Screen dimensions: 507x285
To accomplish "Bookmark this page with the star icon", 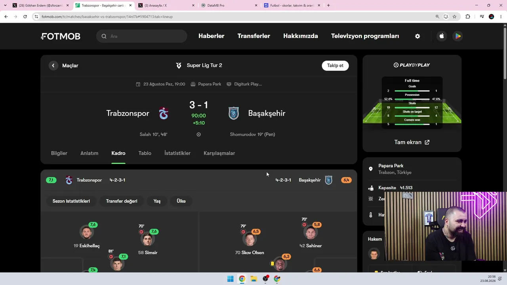I will pos(454,17).
